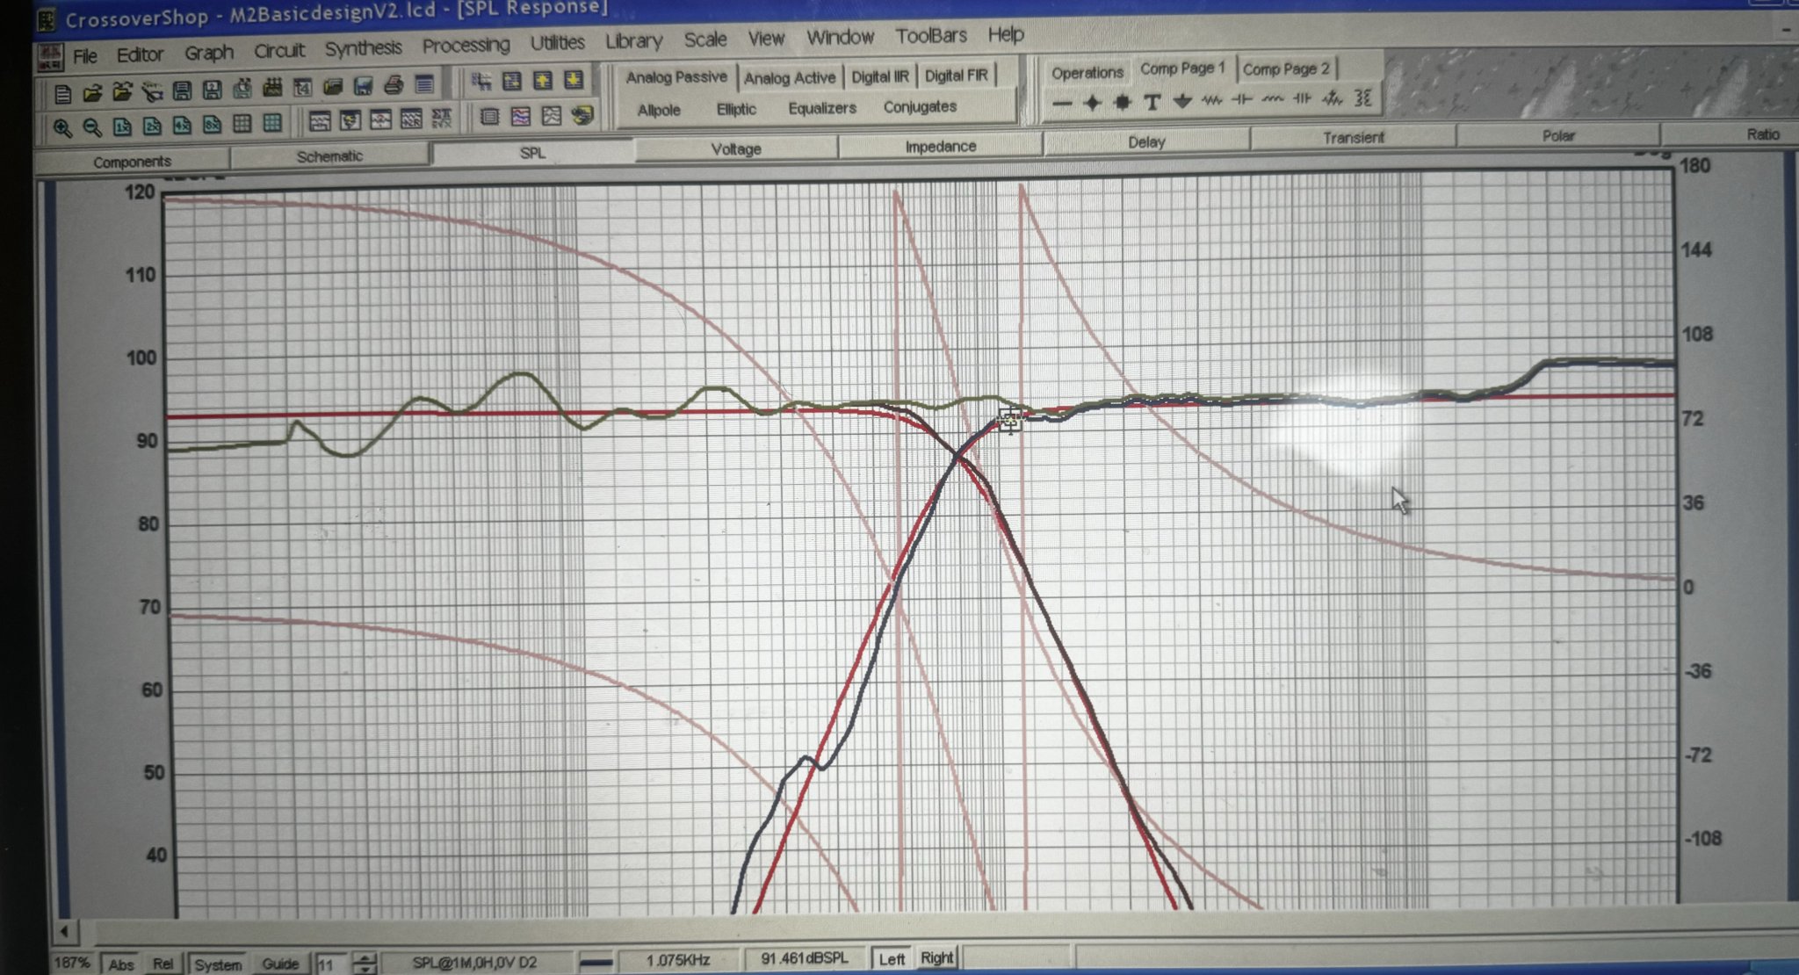Click the red-blue curve library icon
1799x975 pixels.
pyautogui.click(x=520, y=115)
